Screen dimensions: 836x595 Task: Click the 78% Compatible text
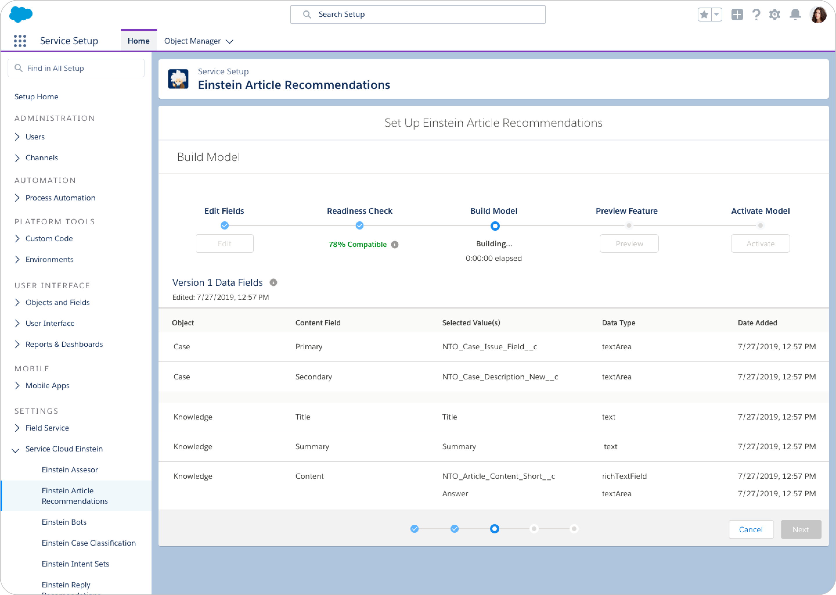coord(358,244)
